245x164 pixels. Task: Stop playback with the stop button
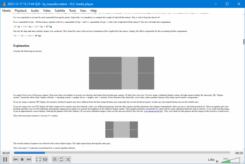(22, 159)
